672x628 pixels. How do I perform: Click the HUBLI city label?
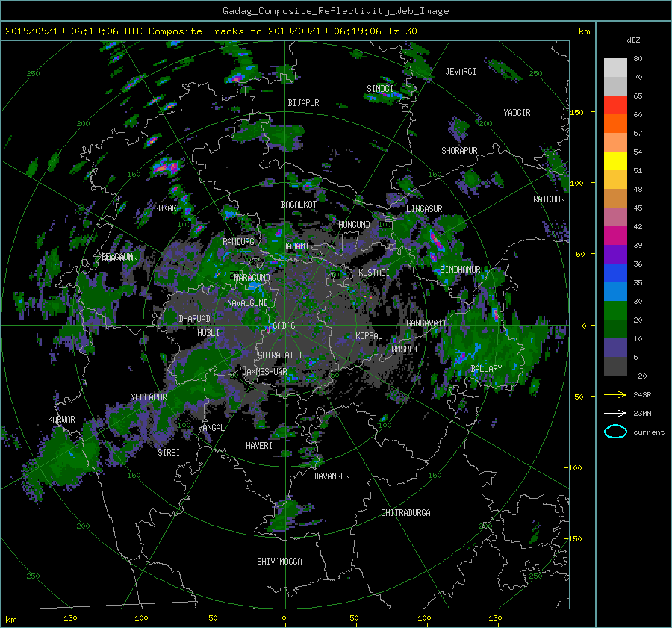(x=208, y=333)
